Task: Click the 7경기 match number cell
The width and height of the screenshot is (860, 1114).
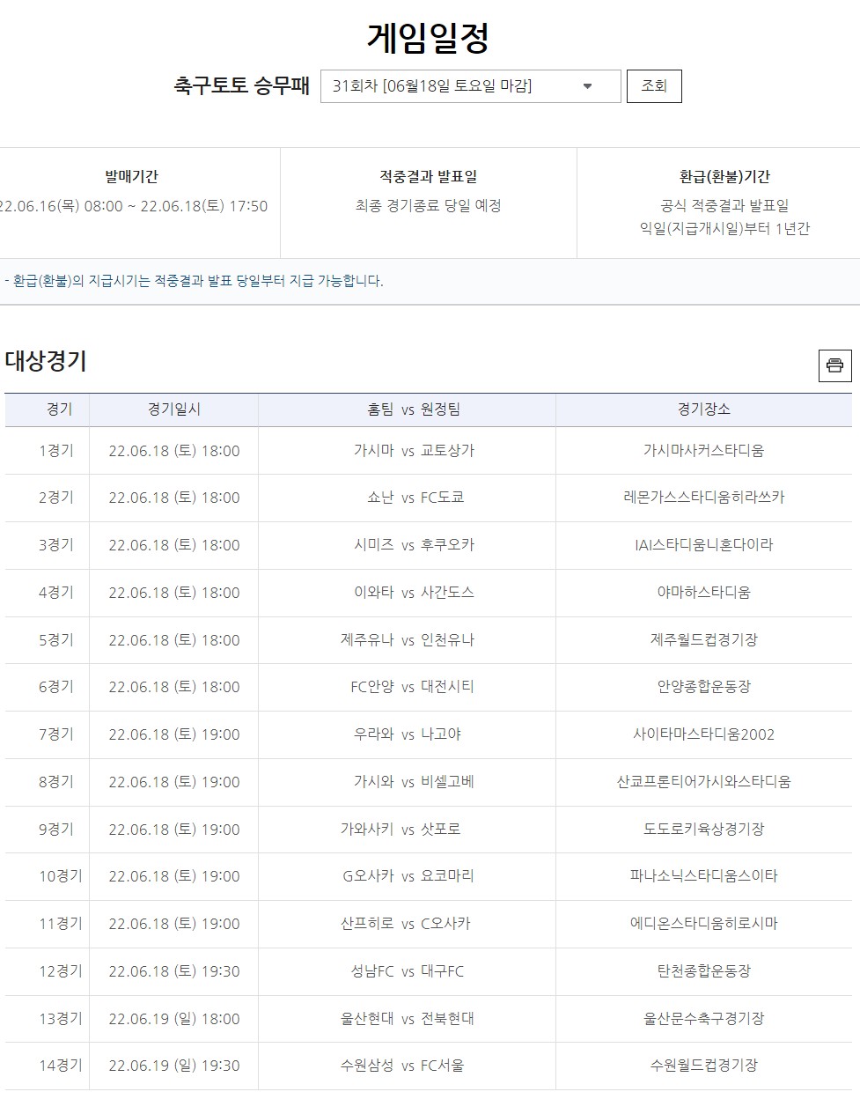Action: click(x=56, y=734)
